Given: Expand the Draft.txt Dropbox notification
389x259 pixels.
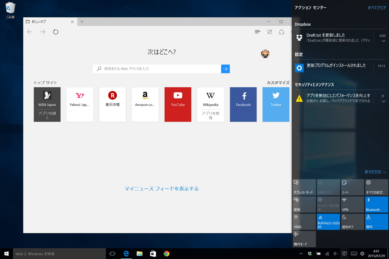Looking at the screenshot, I should point(383,41).
